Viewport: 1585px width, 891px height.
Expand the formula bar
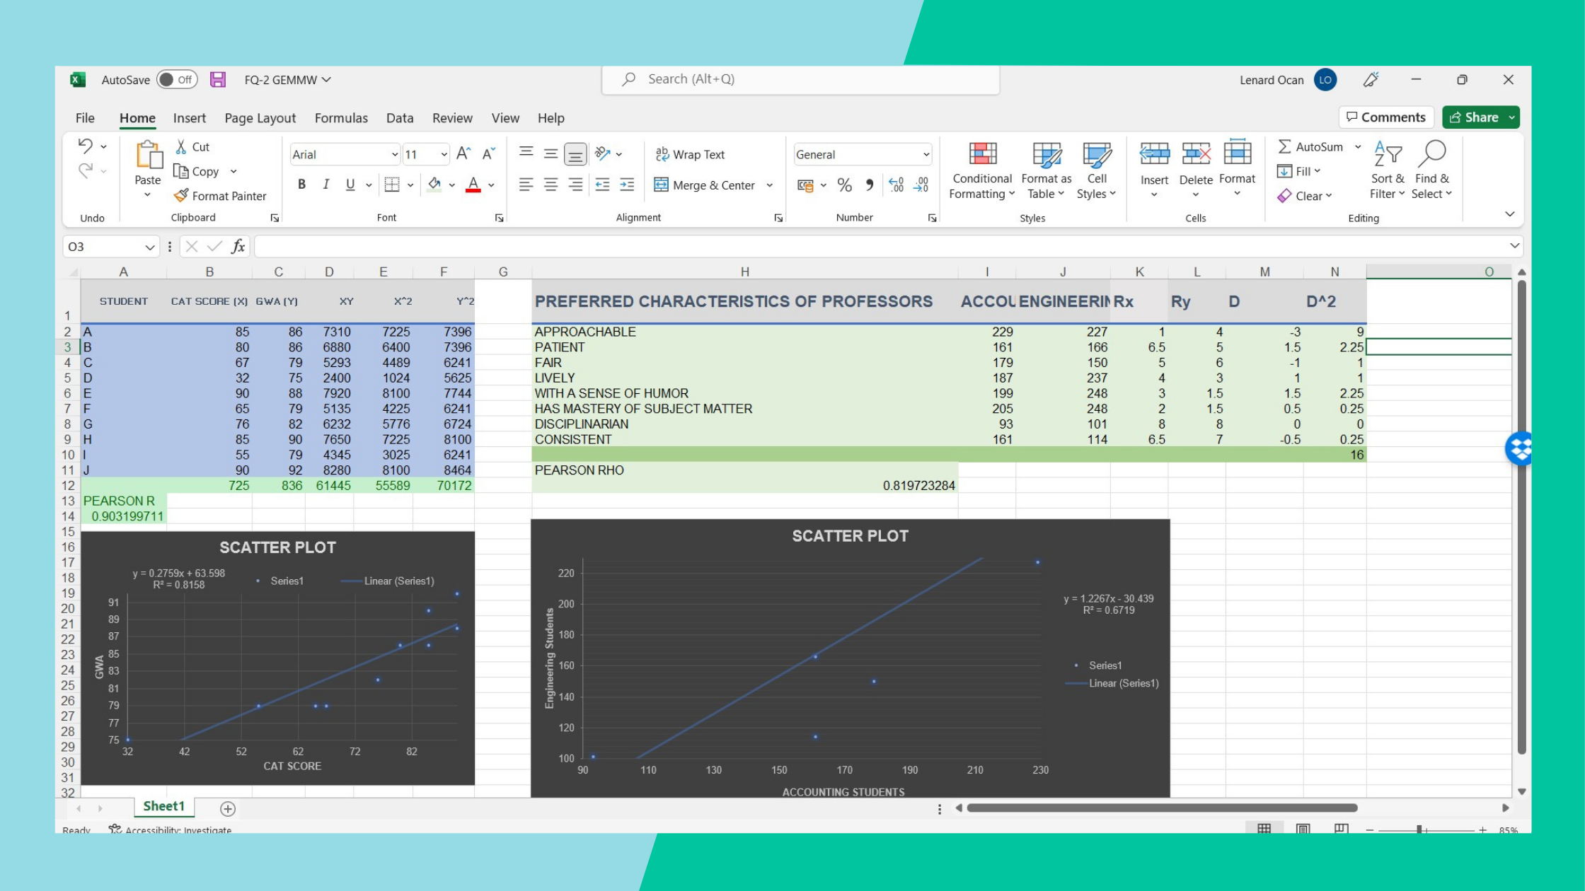click(x=1514, y=246)
